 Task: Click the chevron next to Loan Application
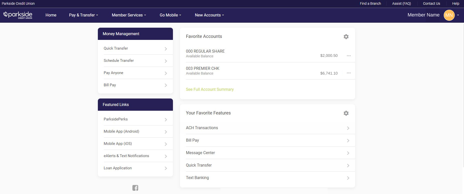[166, 168]
